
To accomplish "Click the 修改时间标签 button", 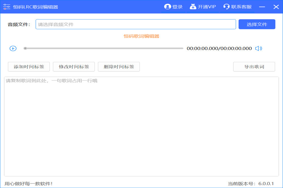I will (74, 67).
